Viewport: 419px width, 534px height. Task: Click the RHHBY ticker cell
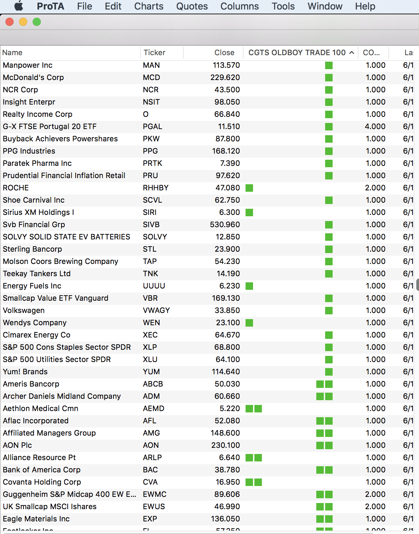[x=155, y=188]
